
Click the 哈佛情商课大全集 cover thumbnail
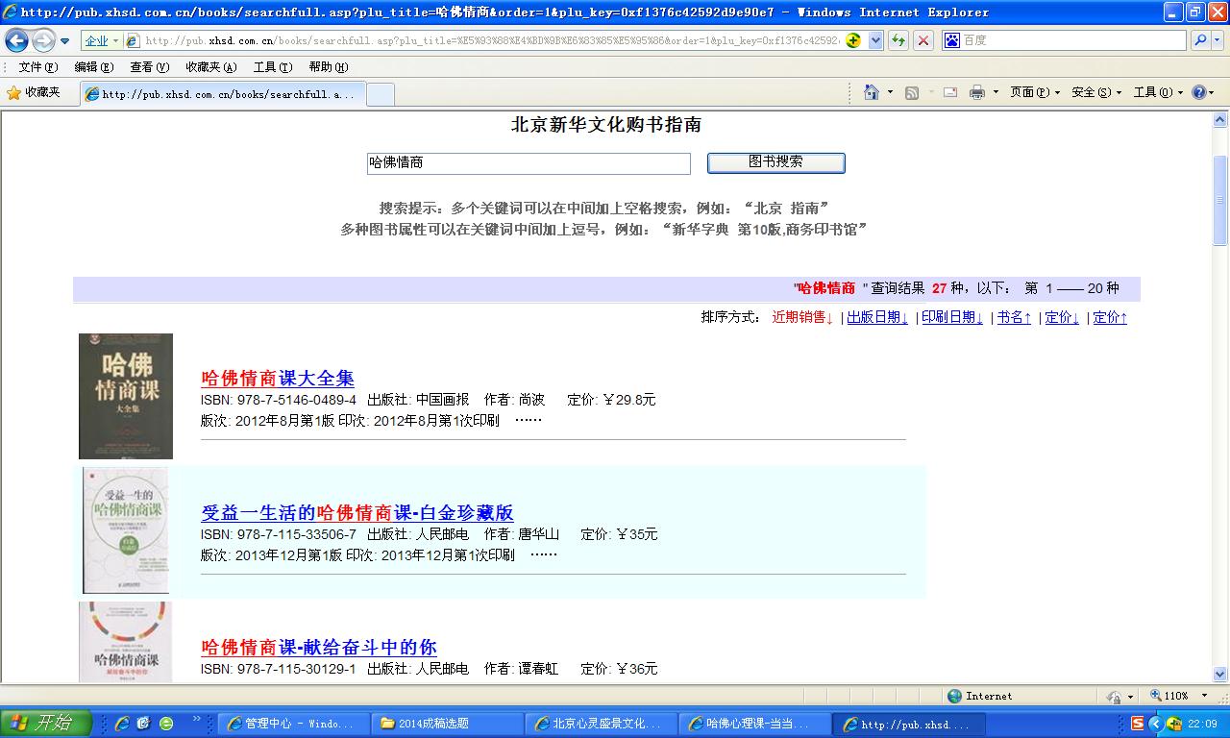[126, 396]
